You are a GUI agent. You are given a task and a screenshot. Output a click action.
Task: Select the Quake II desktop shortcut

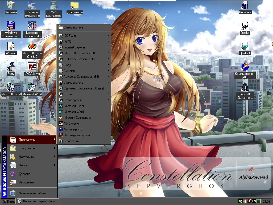tap(245, 46)
